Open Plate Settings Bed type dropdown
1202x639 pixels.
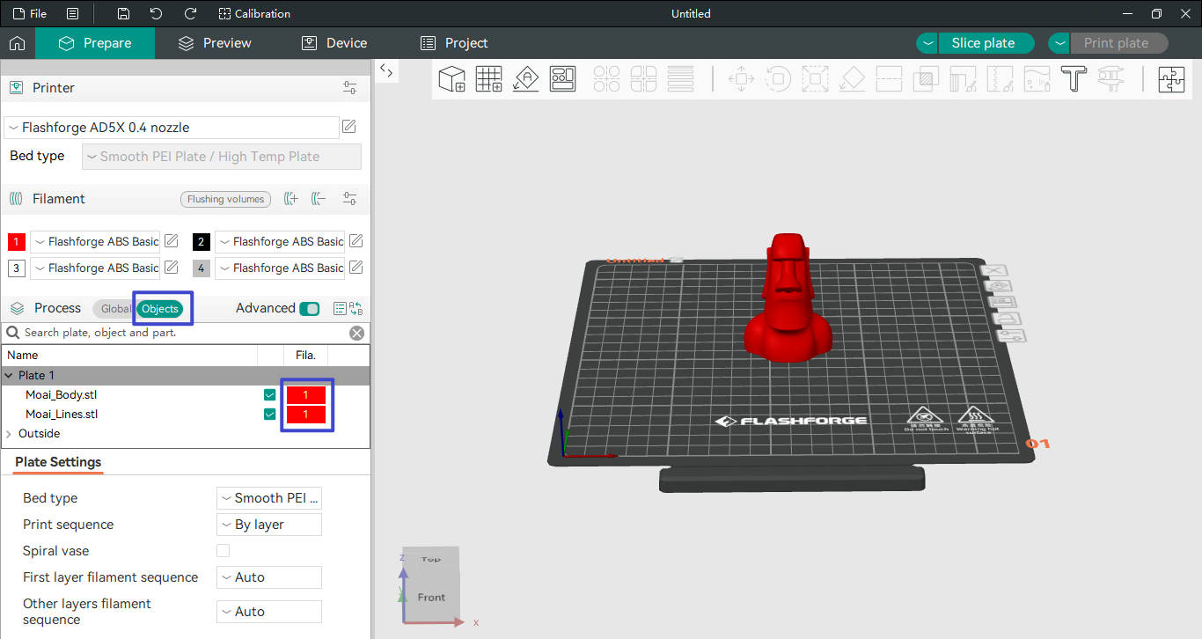[x=269, y=498]
